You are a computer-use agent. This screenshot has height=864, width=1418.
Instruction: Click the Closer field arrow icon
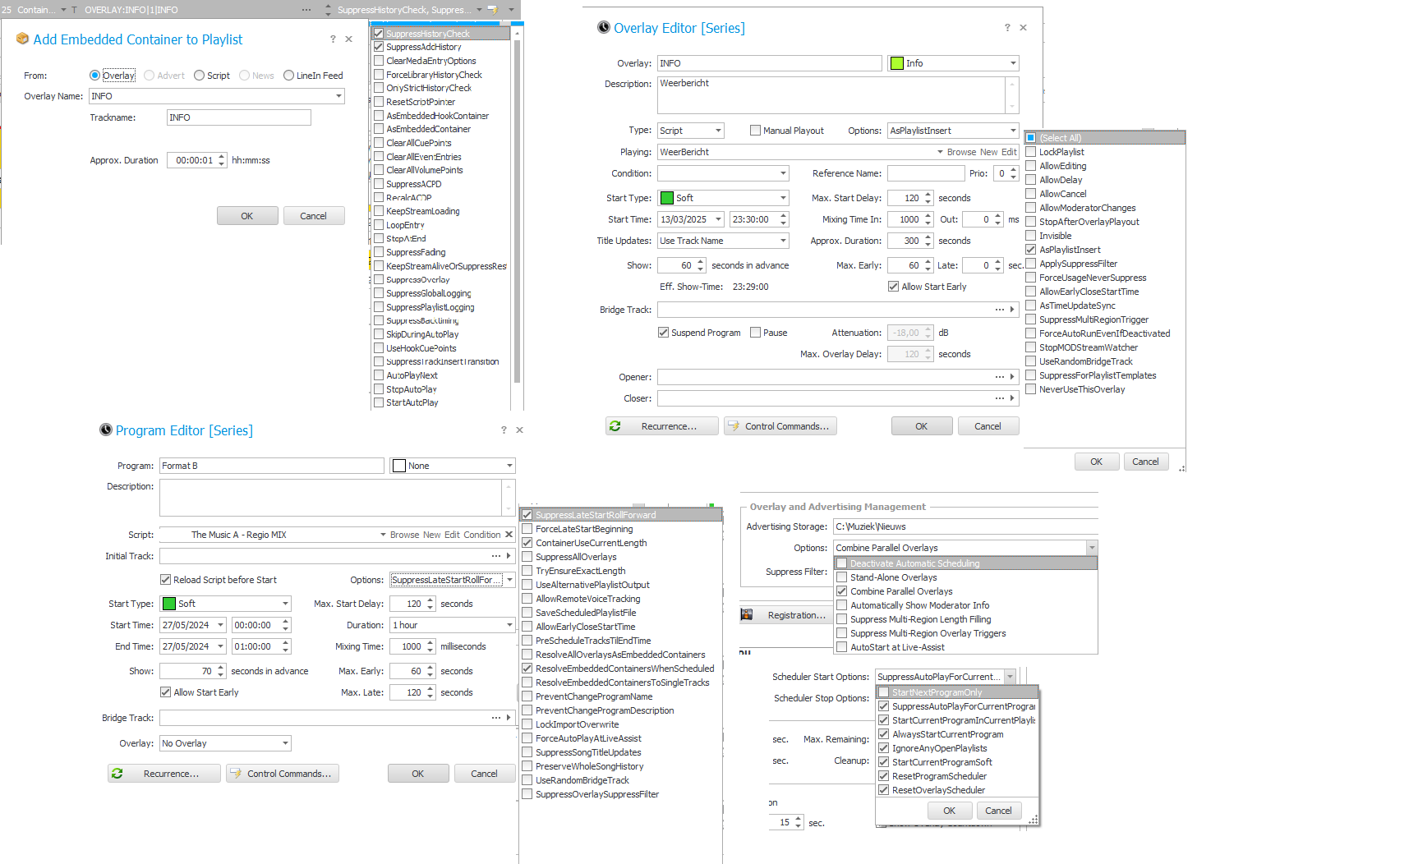coord(1012,398)
